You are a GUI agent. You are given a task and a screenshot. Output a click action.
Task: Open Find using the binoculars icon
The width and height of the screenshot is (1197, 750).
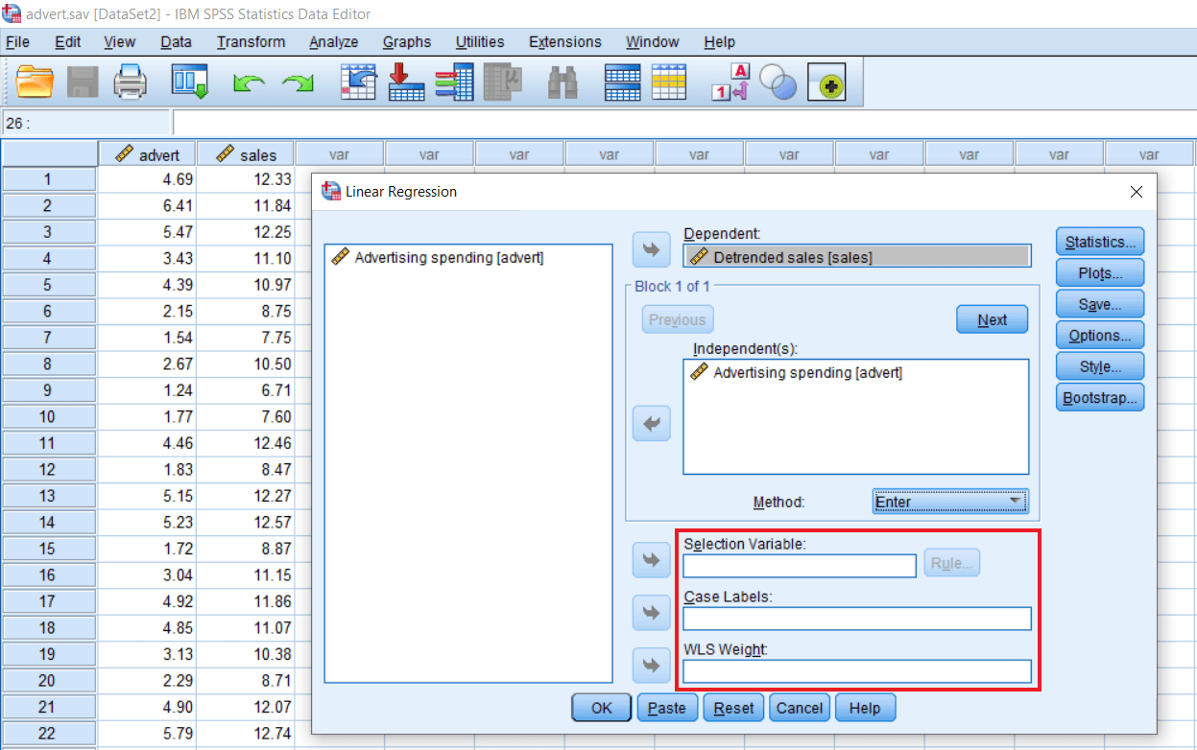[x=563, y=82]
